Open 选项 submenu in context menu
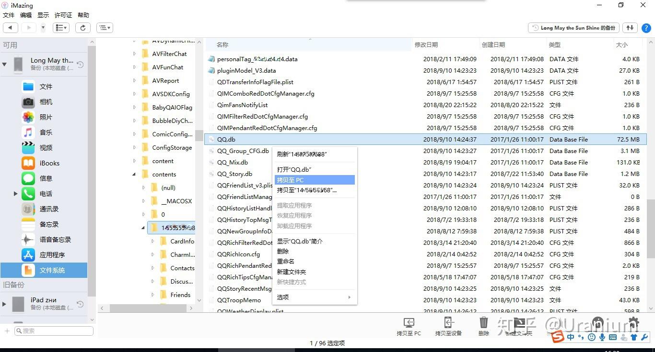This screenshot has width=655, height=352. (x=315, y=297)
